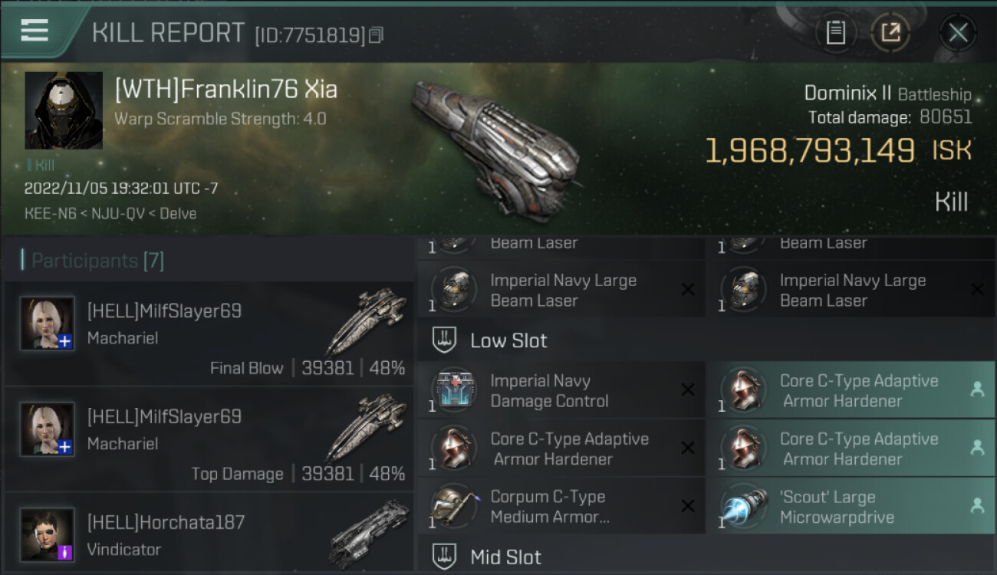Click the pilot name Franklin76 Xia
This screenshot has width=997, height=575.
click(226, 89)
